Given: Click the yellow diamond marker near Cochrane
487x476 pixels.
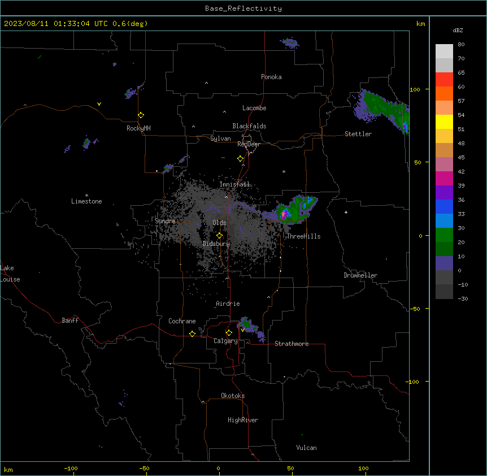Looking at the screenshot, I should click(192, 334).
